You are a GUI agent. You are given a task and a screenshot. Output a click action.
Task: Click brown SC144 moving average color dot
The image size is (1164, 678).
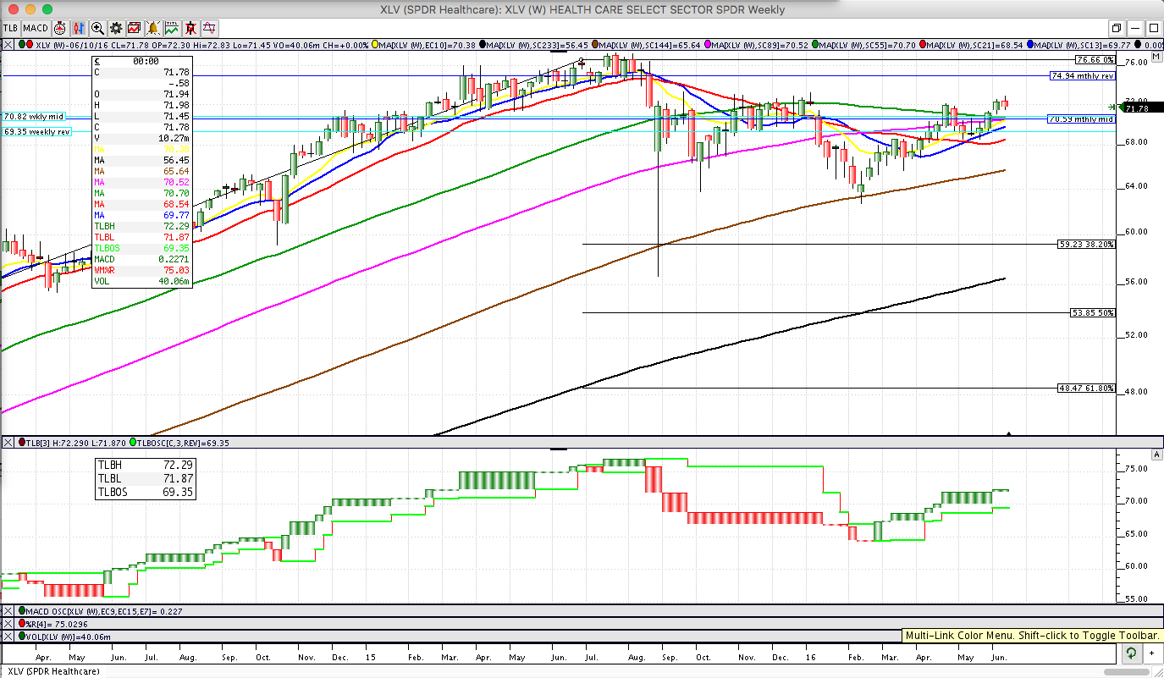(x=595, y=45)
